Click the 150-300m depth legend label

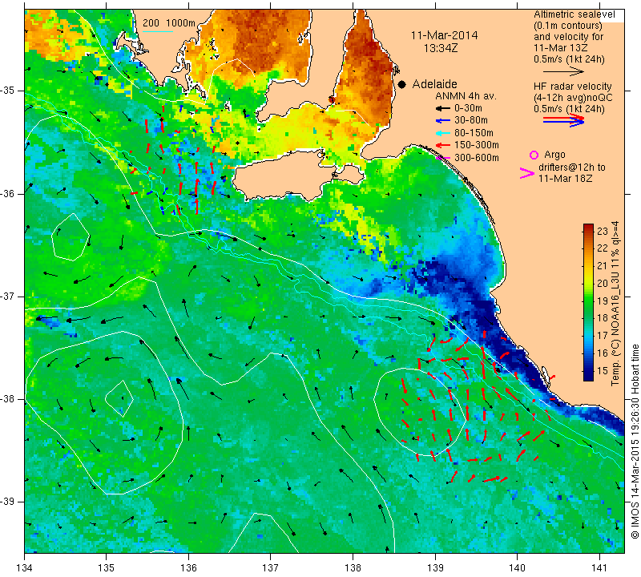(477, 145)
